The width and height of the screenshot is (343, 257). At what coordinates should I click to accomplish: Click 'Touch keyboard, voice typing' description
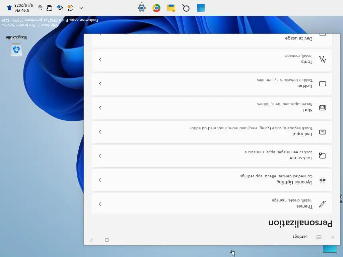coord(251,128)
